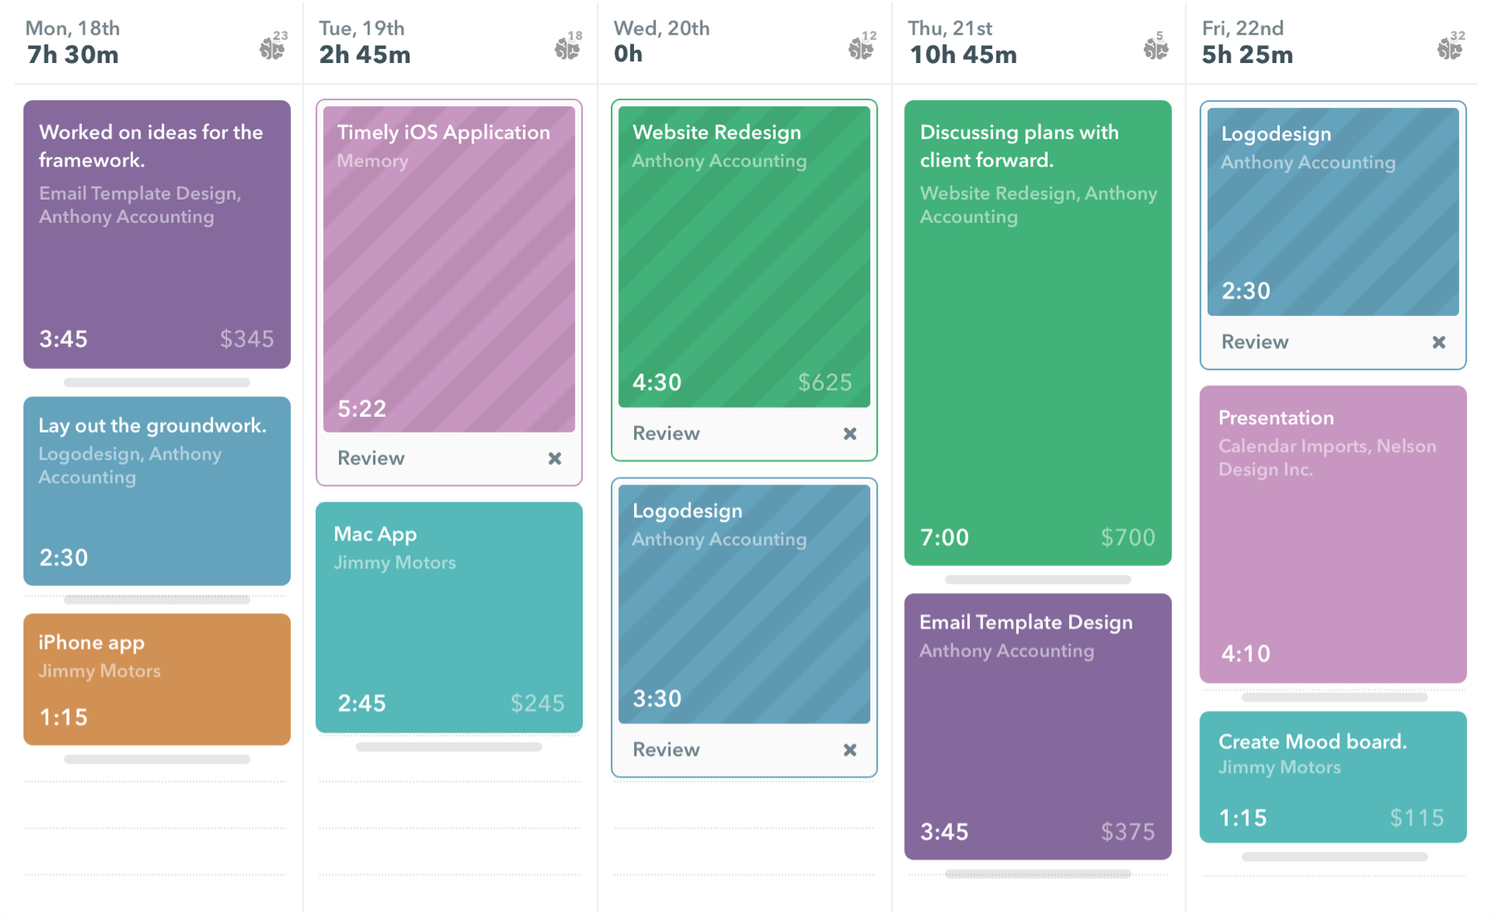Screen dimensions: 1492x920
Task: Select the iPhone app entry for Jimmy Motors
Action: coord(157,680)
